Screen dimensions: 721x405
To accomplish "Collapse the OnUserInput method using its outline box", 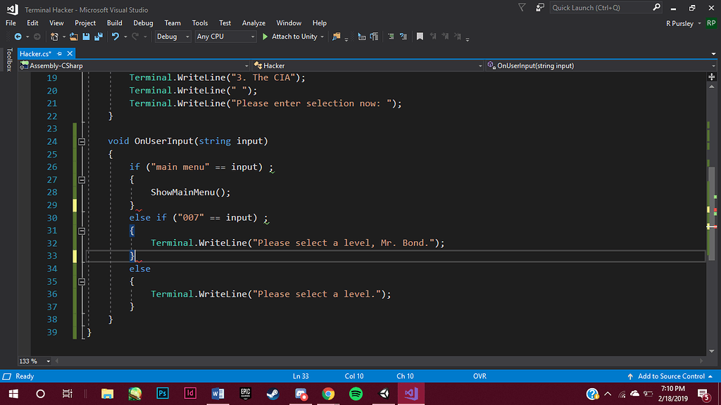I will [x=82, y=141].
